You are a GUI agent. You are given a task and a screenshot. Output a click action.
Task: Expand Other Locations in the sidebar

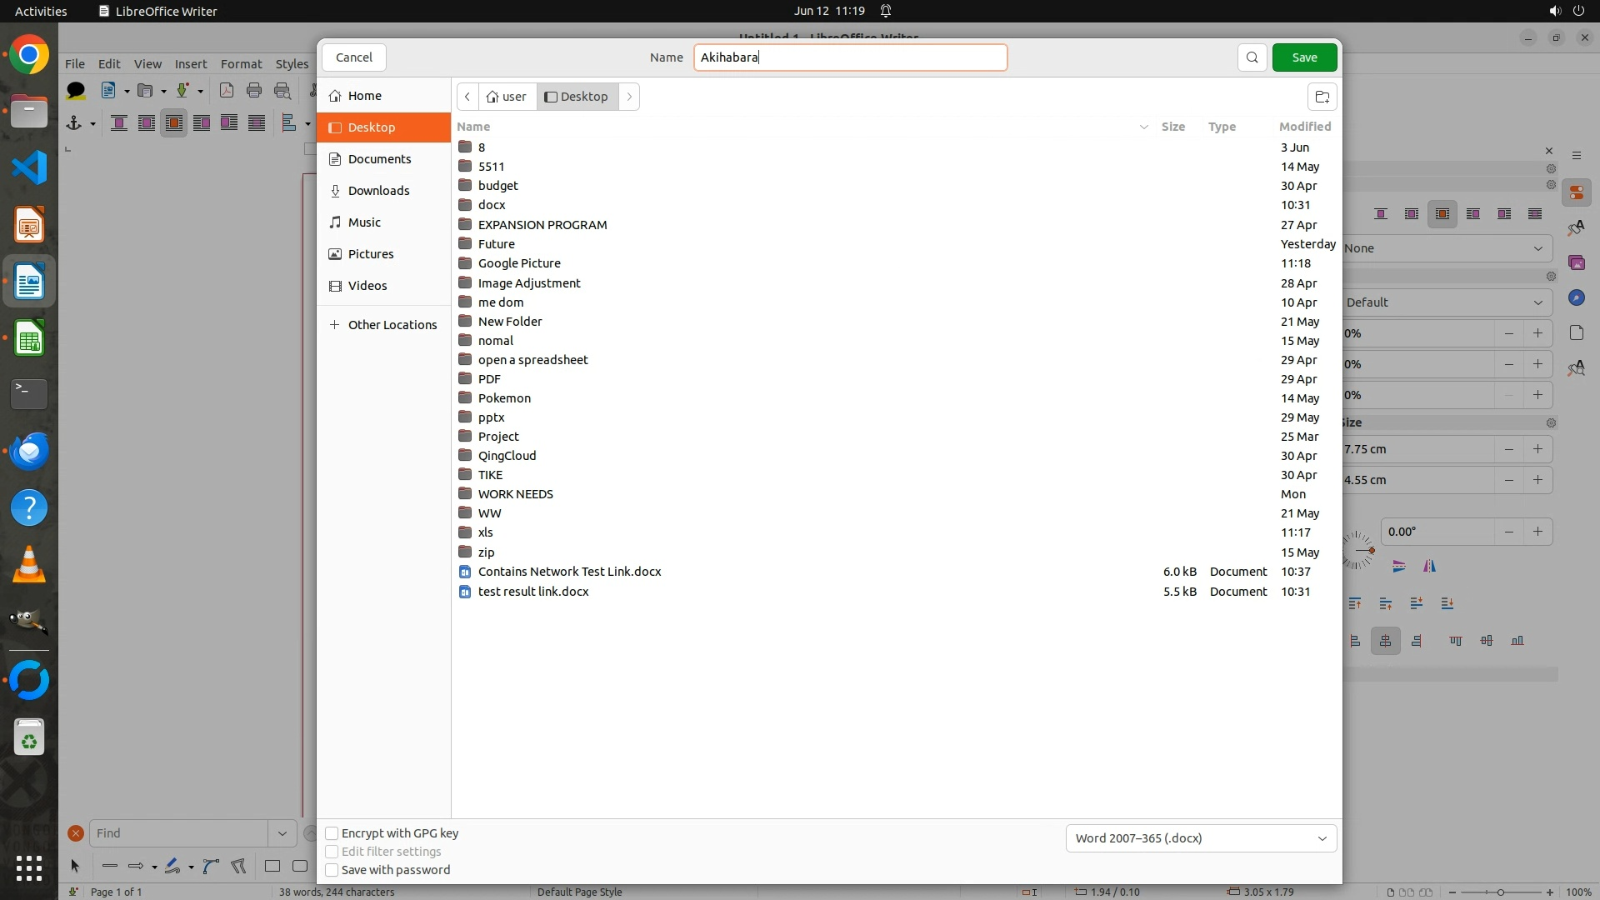tap(392, 325)
